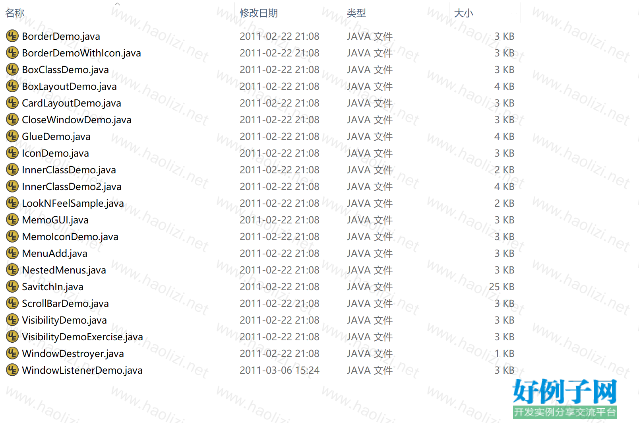Screen dimensions: 639x423
Task: Select the VisibilityDemoExercise.java file name
Action: click(x=82, y=337)
